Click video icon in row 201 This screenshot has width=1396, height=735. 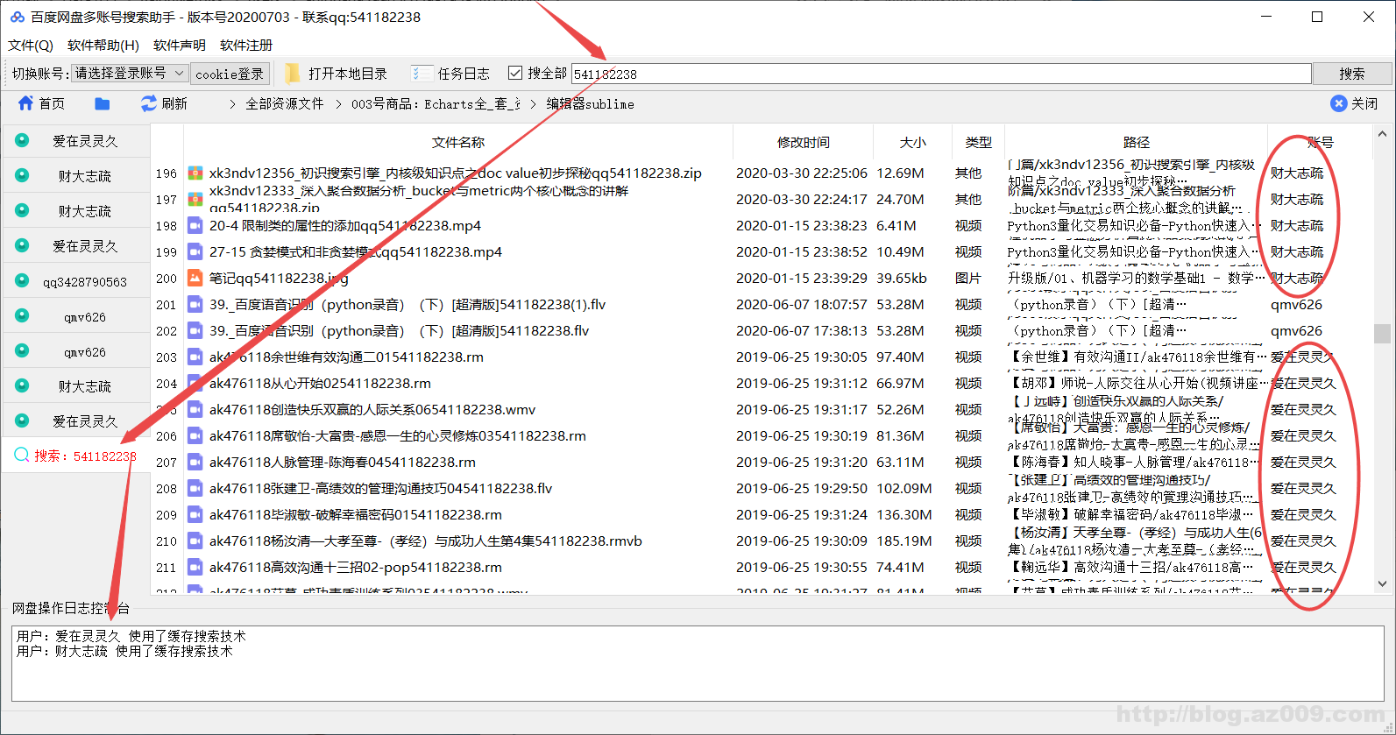point(195,305)
